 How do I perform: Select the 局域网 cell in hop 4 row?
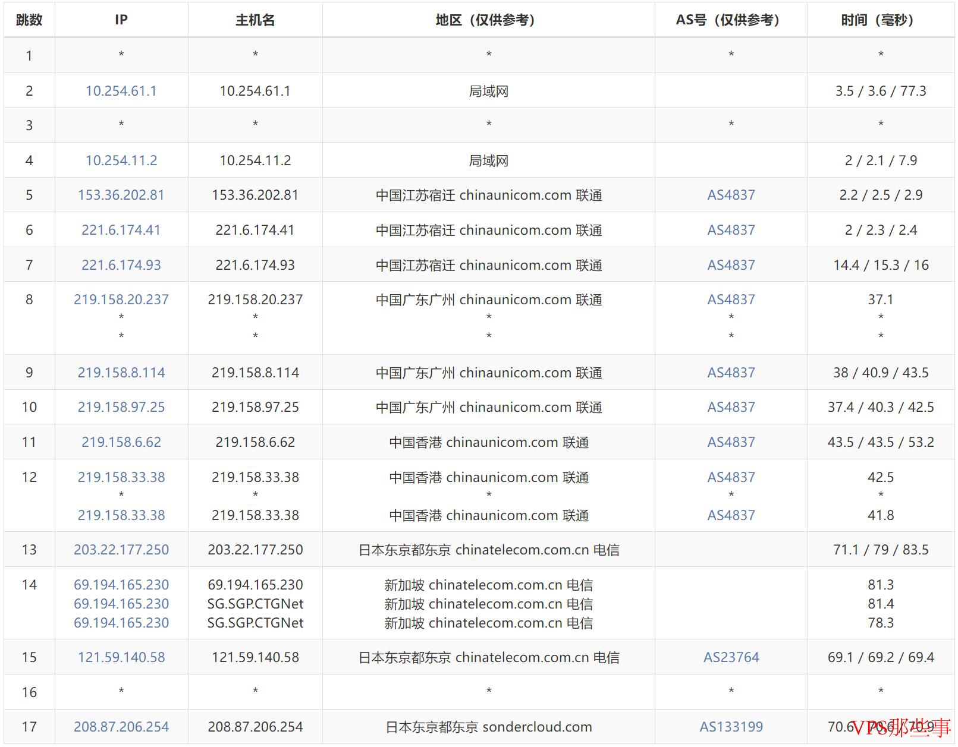click(x=488, y=160)
